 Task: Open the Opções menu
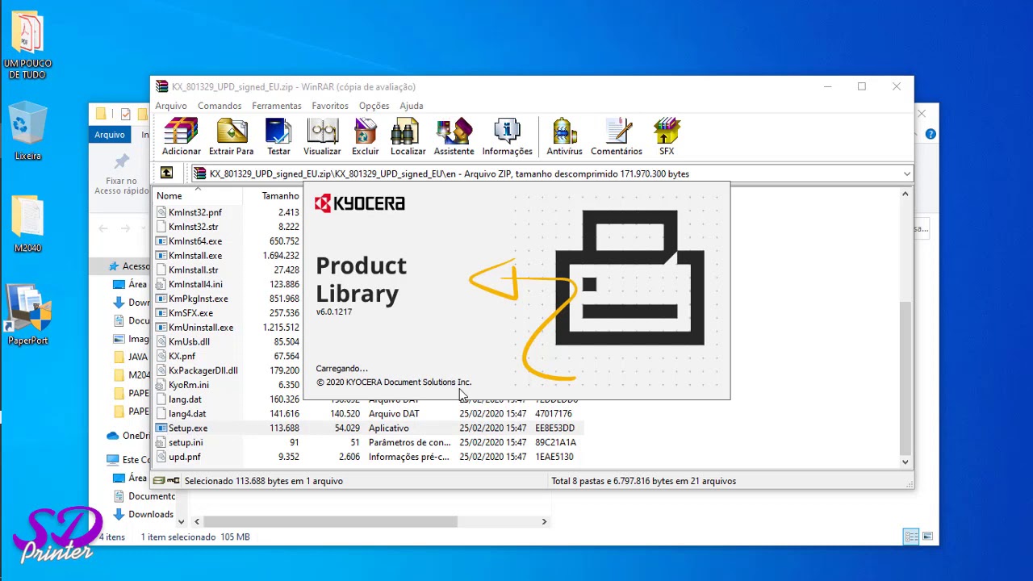click(x=374, y=106)
